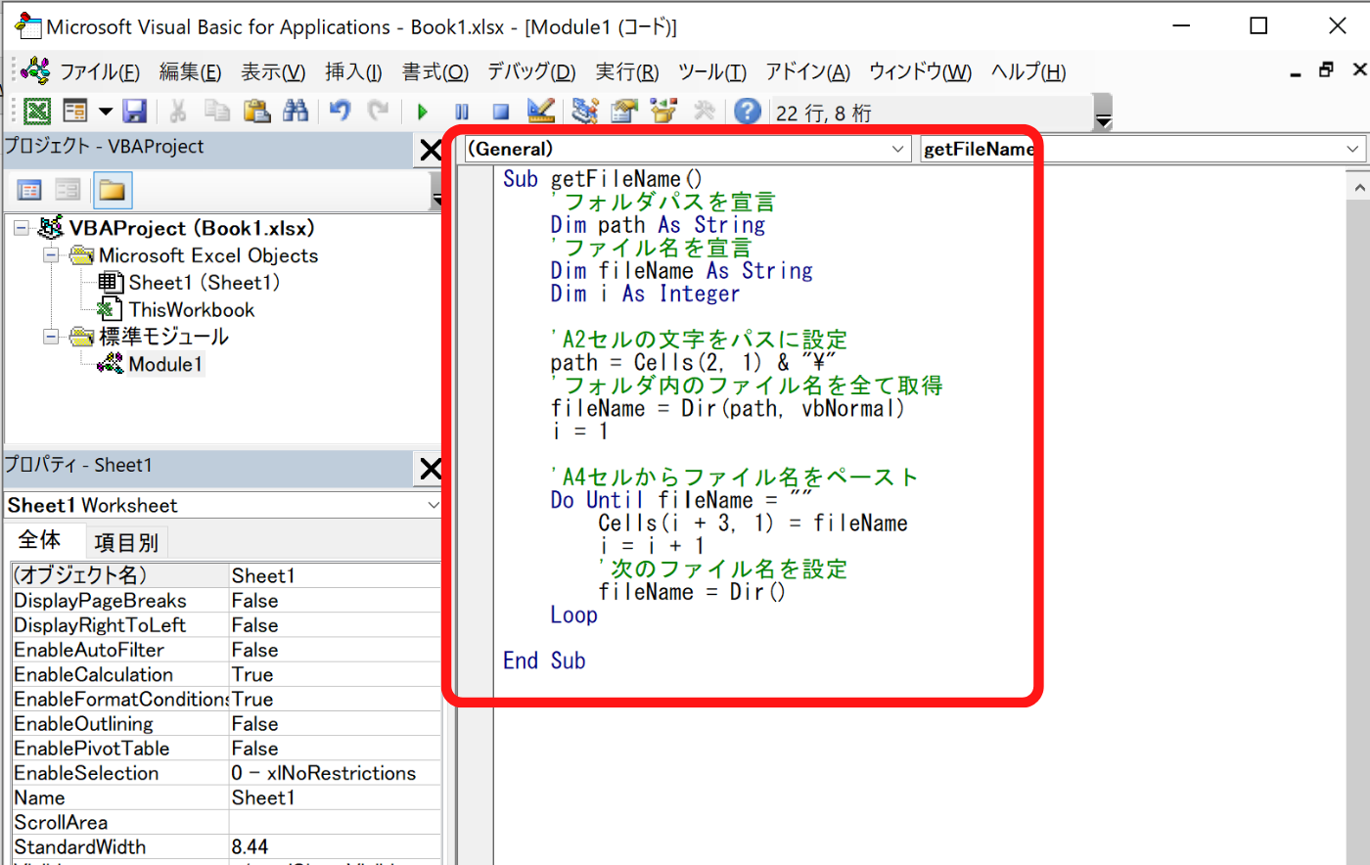Undo the last action

(340, 112)
